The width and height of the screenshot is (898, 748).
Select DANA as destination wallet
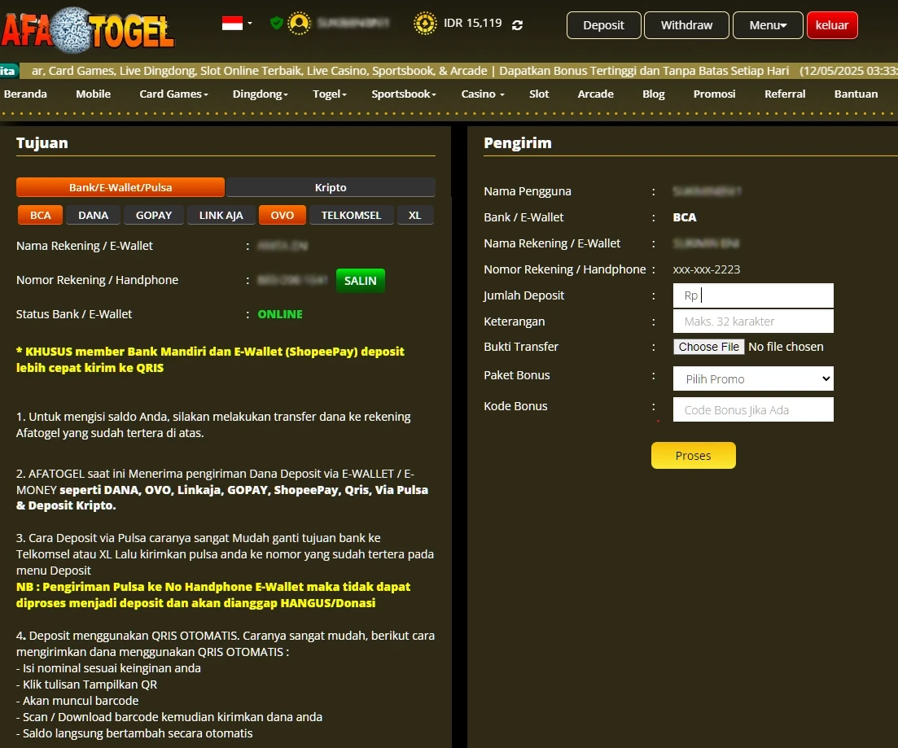94,216
